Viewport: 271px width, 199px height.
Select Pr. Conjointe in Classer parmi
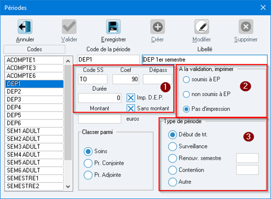(88, 163)
